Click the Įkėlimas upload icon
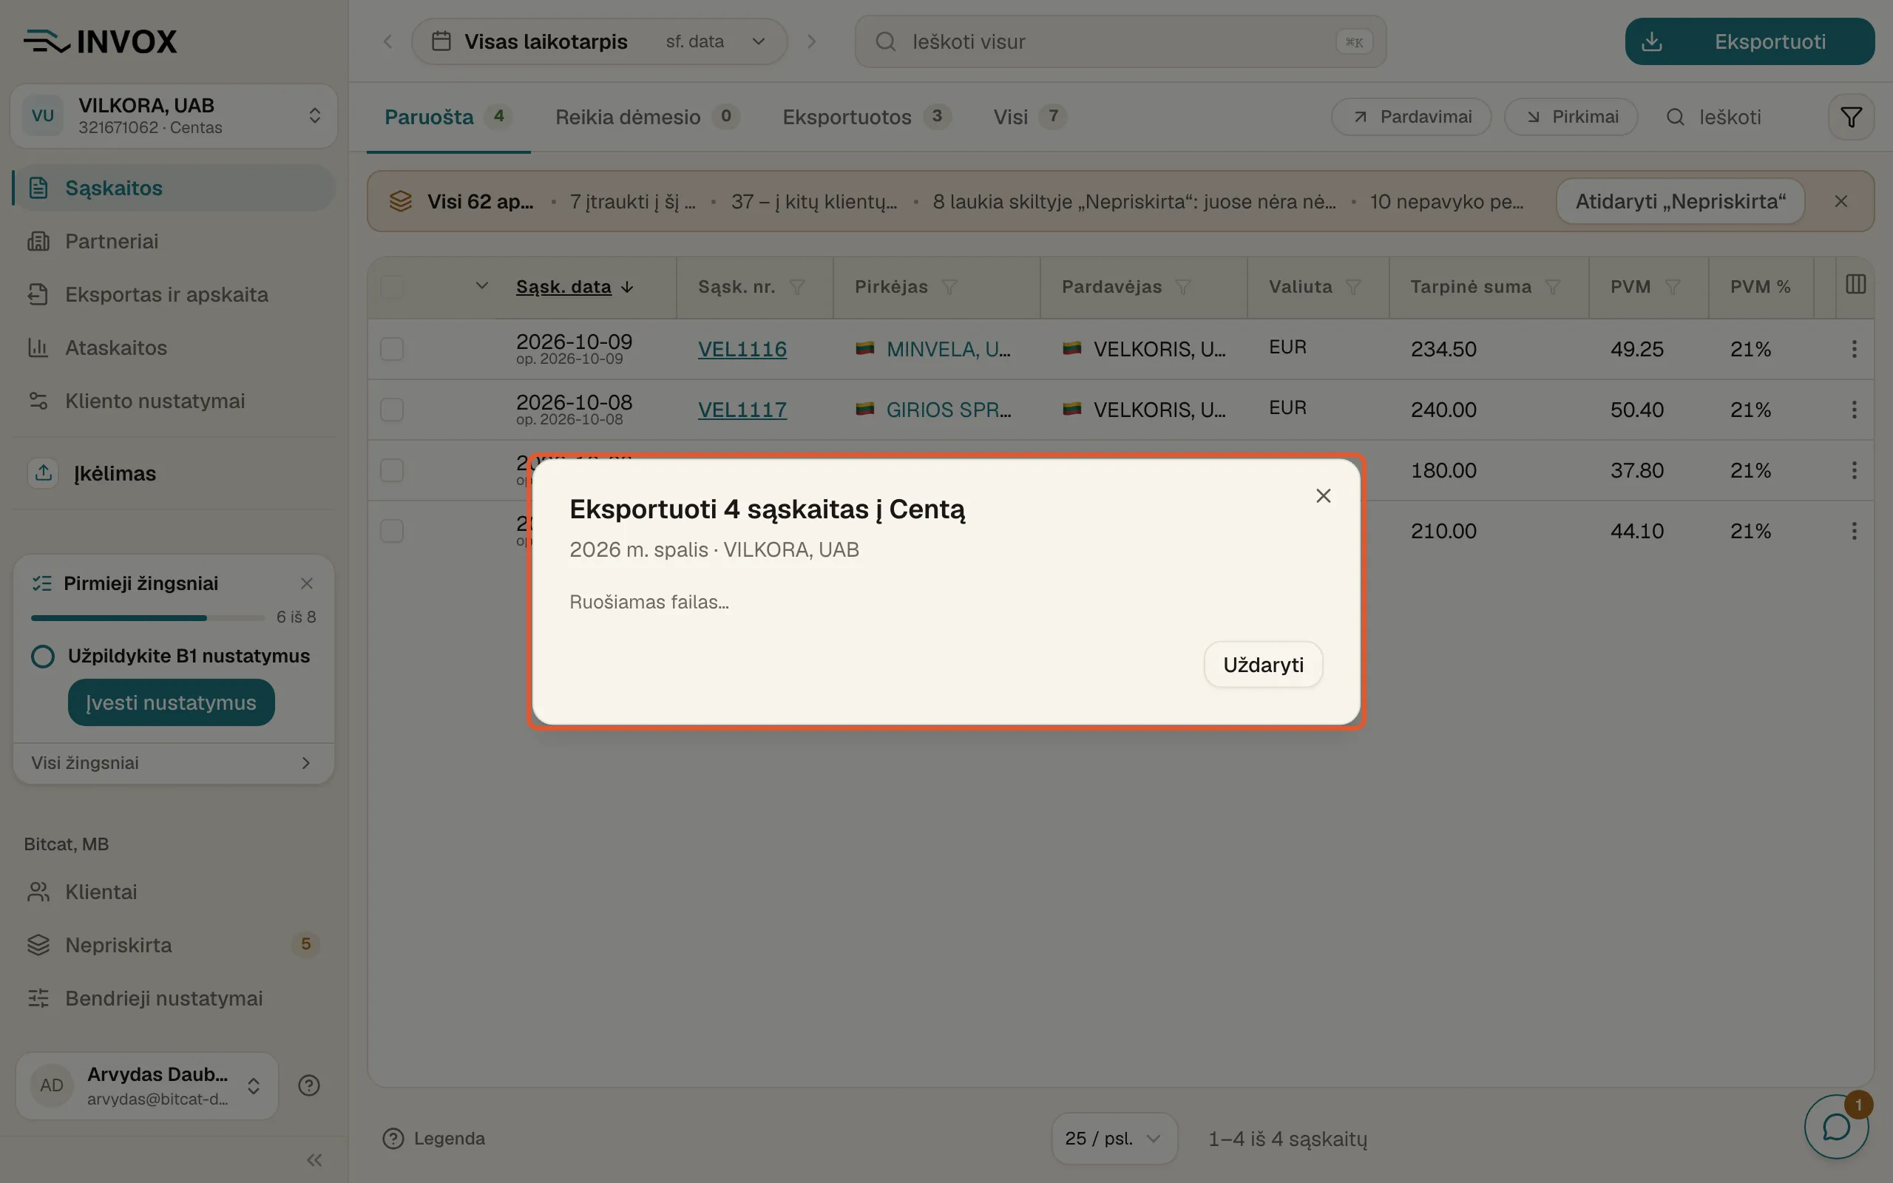The image size is (1893, 1183). [43, 472]
